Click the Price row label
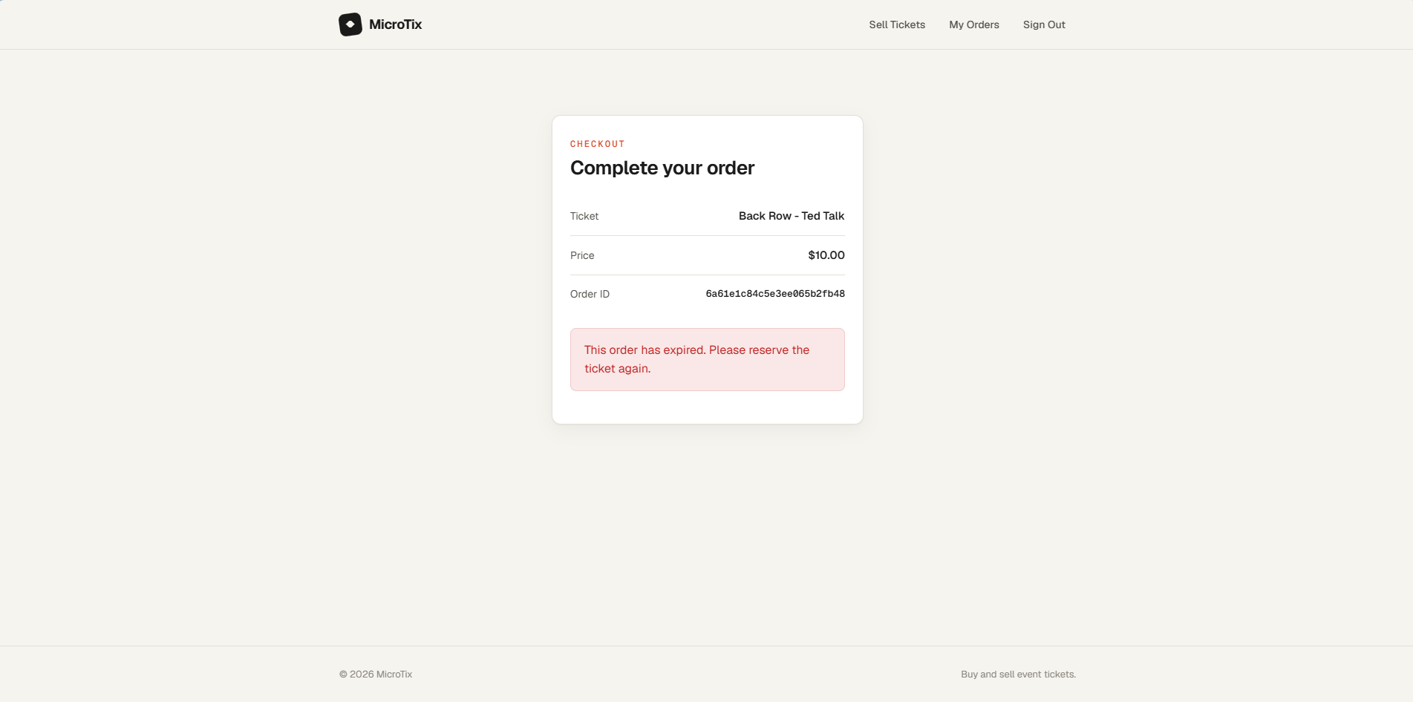The height and width of the screenshot is (702, 1413). (x=582, y=255)
